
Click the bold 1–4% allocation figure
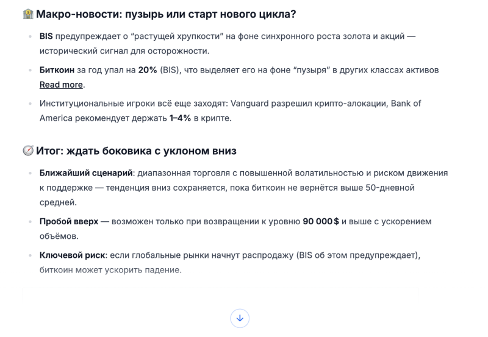(181, 118)
